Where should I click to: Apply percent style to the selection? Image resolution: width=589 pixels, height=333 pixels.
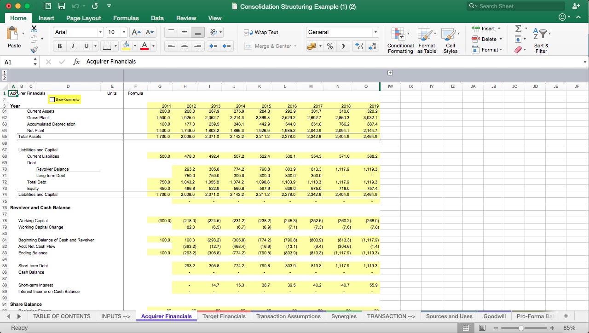click(329, 46)
